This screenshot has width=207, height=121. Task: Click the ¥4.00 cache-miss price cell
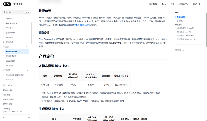[91, 85]
